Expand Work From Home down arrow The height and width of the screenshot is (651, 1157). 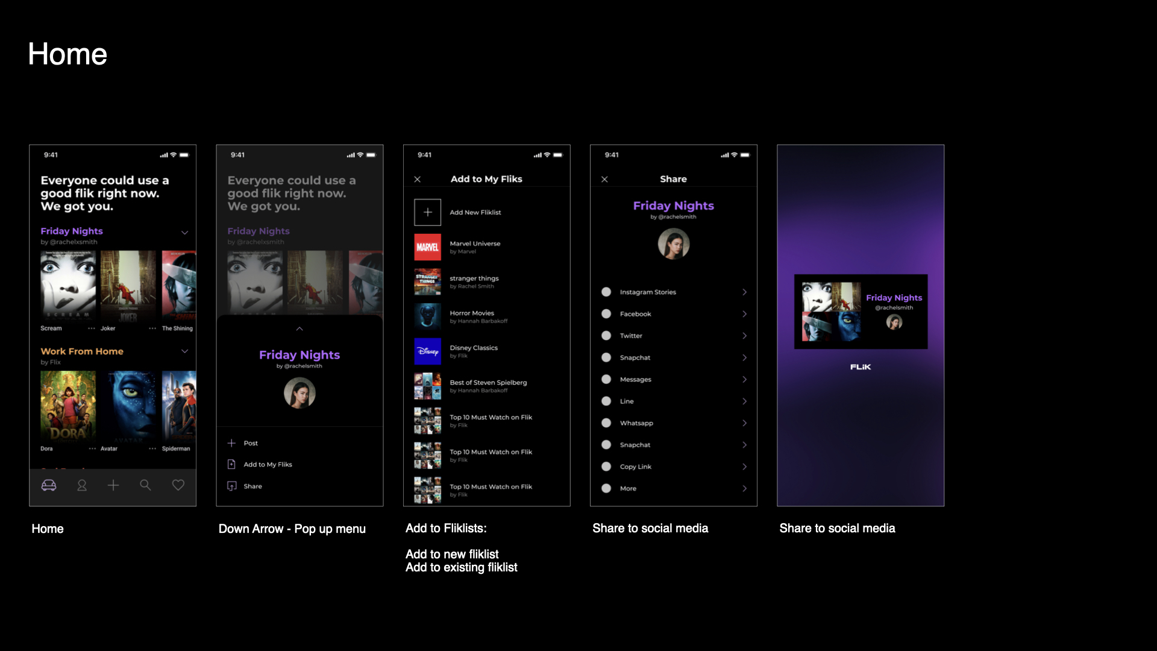(x=185, y=351)
